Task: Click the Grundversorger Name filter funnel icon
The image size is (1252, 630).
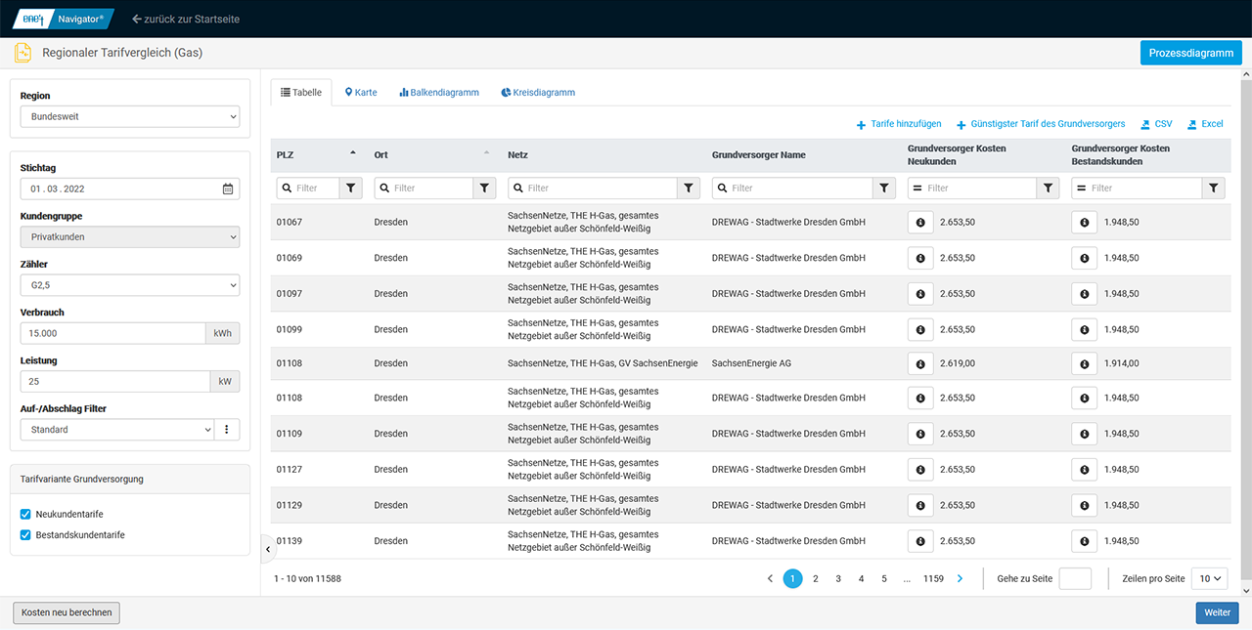Action: 884,188
